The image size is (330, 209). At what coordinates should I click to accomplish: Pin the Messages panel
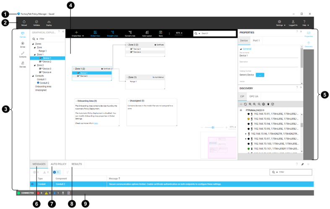(x=302, y=165)
